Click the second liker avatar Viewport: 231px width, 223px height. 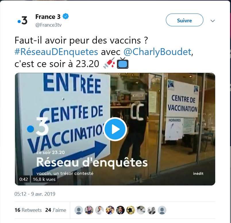click(x=89, y=210)
